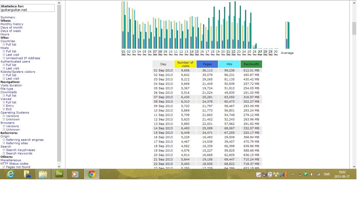The height and width of the screenshot is (201, 358).
Task: Switch to Google Chrome on taskbar
Action: (x=92, y=174)
